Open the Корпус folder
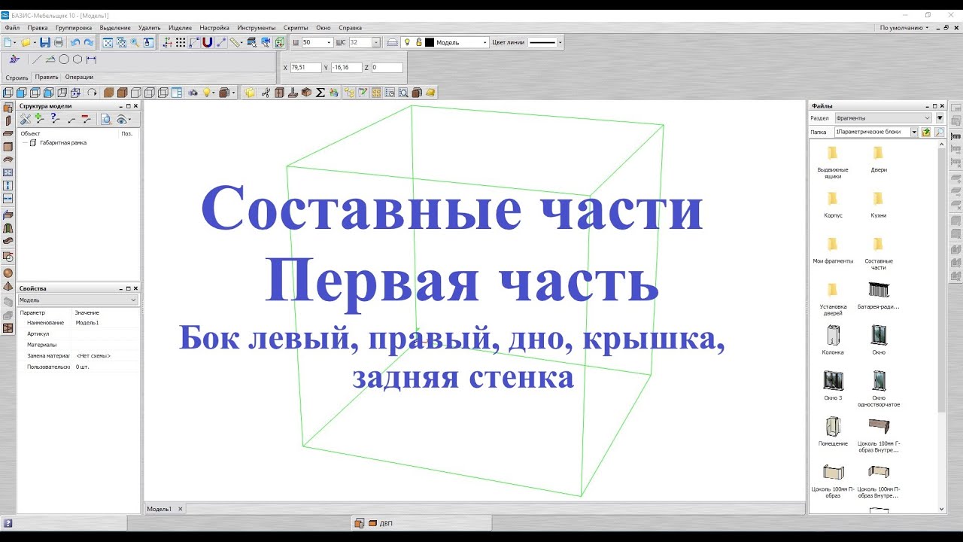 pyautogui.click(x=832, y=205)
